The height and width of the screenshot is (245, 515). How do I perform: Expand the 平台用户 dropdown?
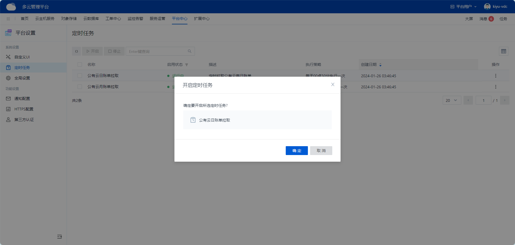(463, 7)
